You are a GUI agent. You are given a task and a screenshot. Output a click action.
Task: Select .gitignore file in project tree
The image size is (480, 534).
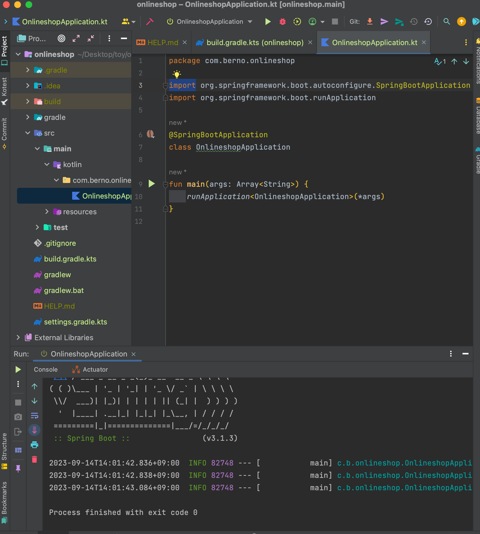pyautogui.click(x=60, y=243)
